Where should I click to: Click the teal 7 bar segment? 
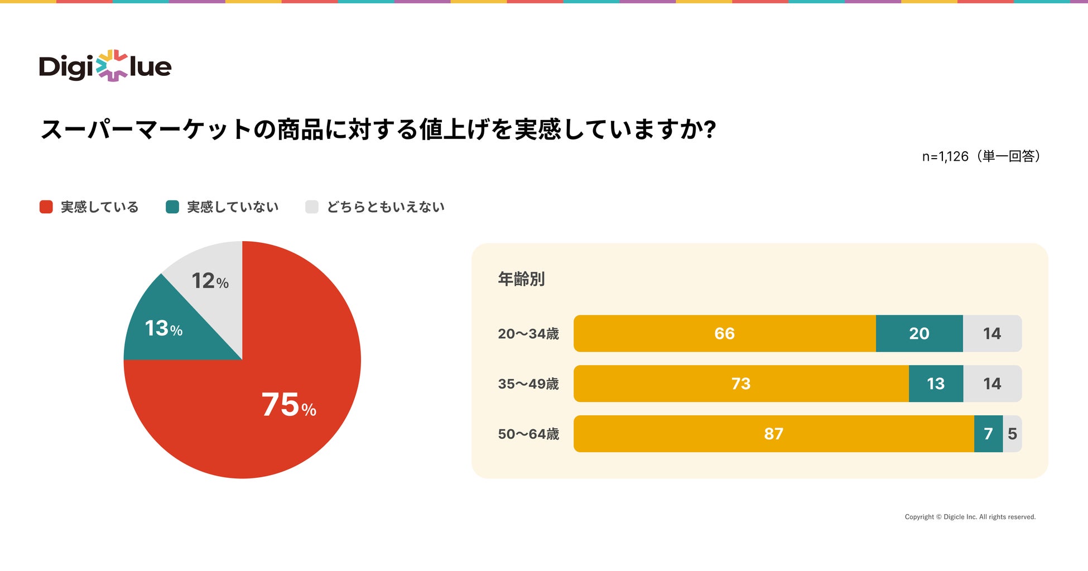click(x=988, y=434)
